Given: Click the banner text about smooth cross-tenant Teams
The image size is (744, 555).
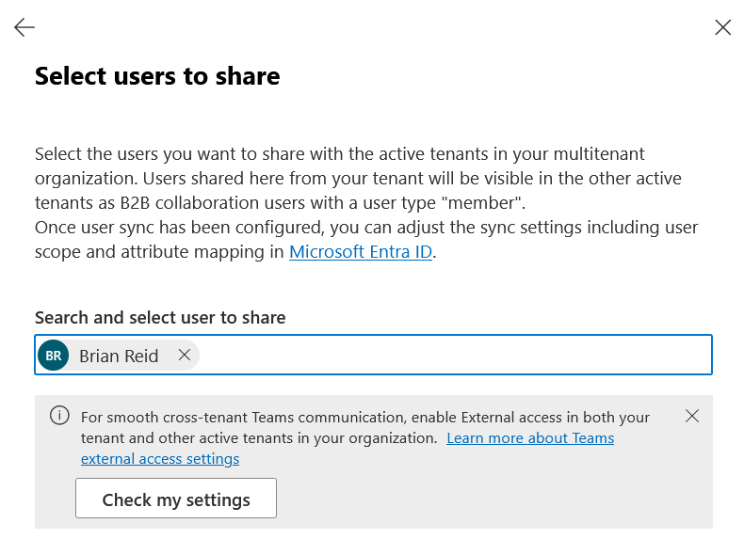Looking at the screenshot, I should point(235,417).
